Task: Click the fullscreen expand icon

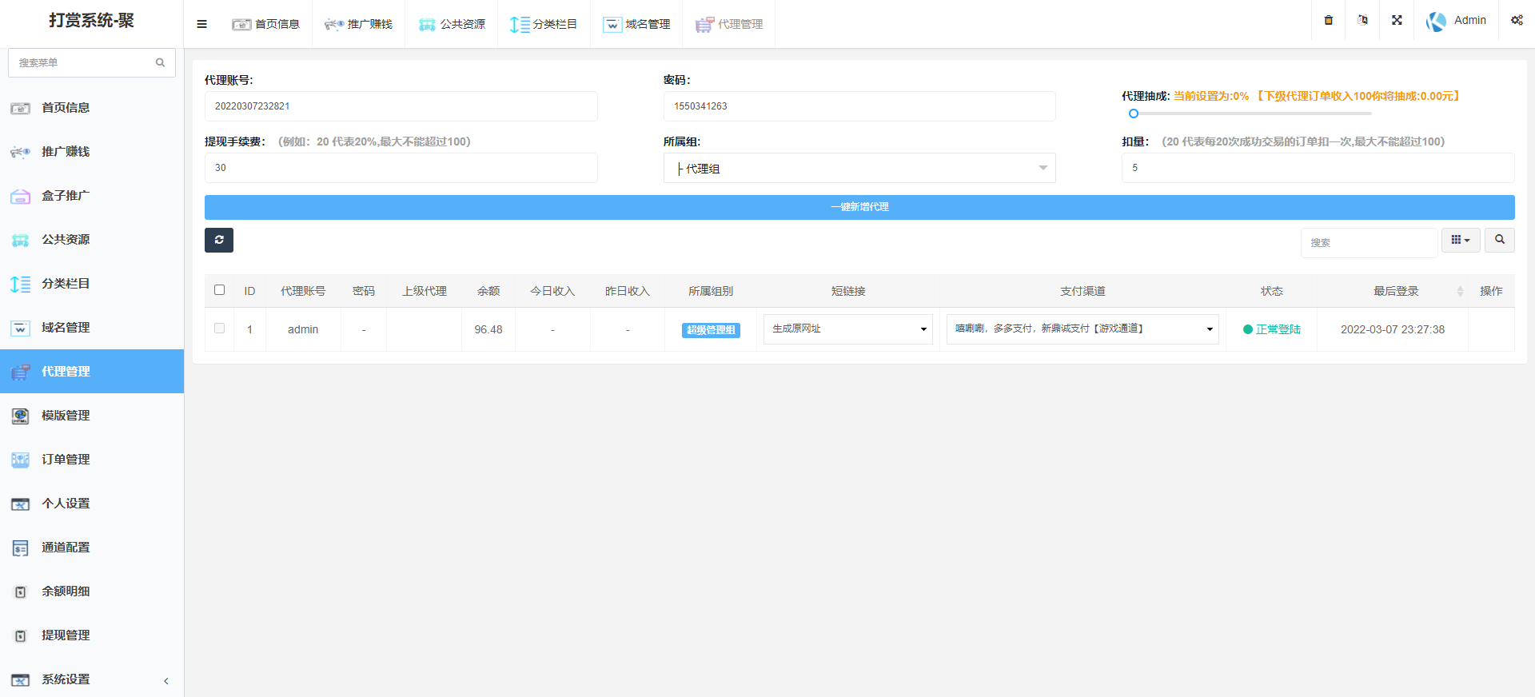Action: click(1397, 21)
